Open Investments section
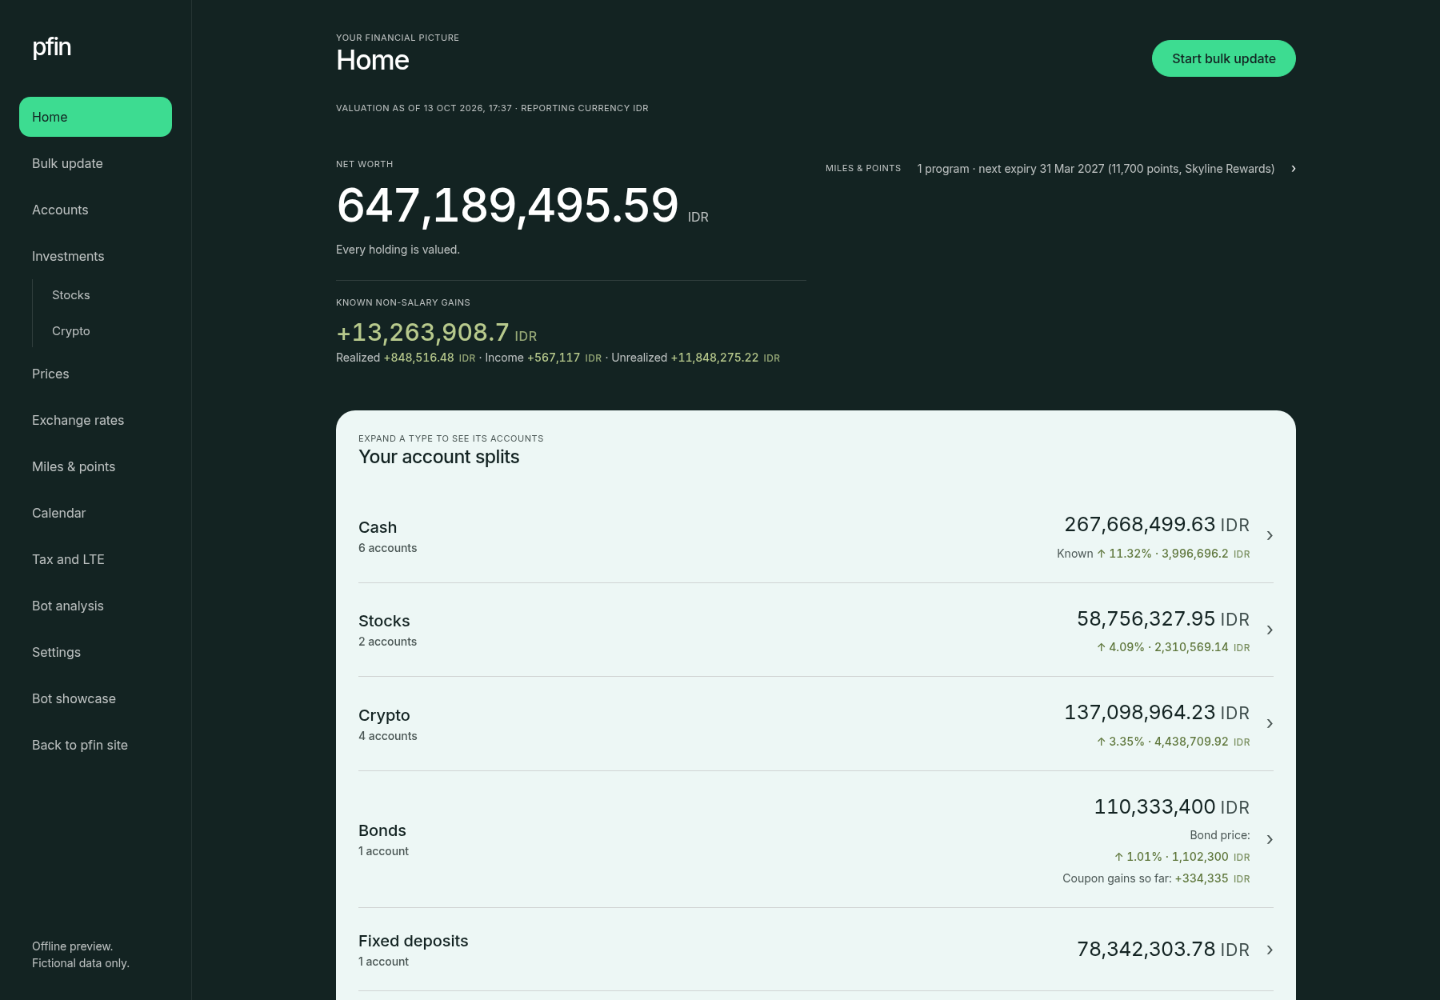 (x=95, y=256)
